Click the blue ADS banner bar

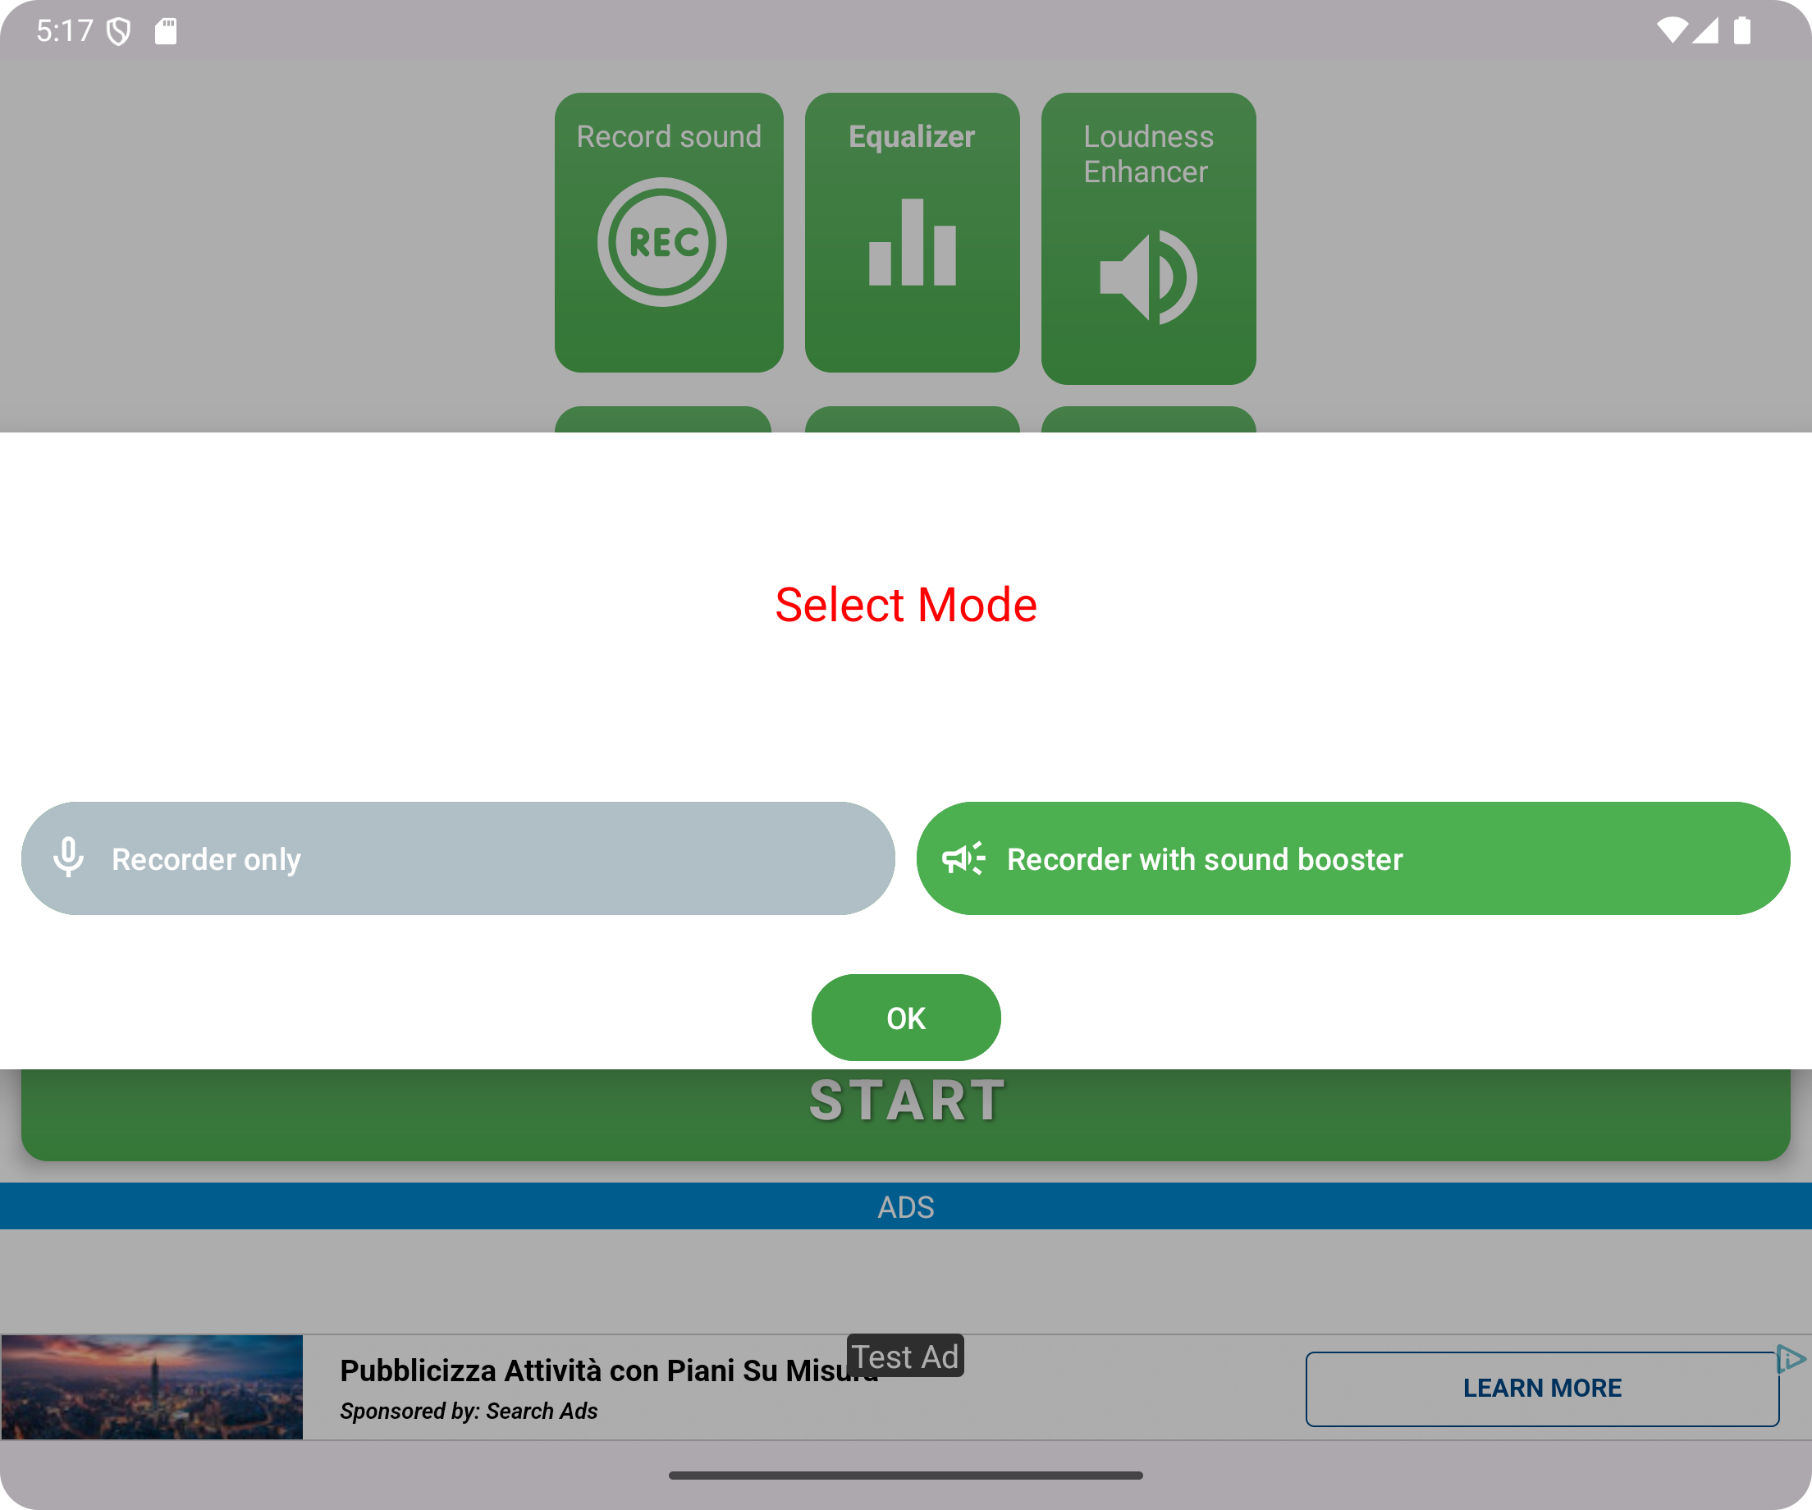point(906,1206)
